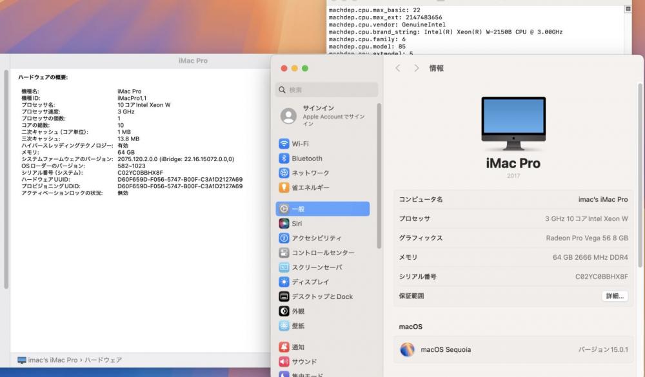Image resolution: width=645 pixels, height=377 pixels.
Task: Click the terminal window scroll indicator icon
Action: click(628, 9)
